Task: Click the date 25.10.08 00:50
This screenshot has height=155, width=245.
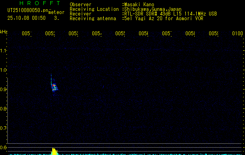Action: click(x=26, y=18)
